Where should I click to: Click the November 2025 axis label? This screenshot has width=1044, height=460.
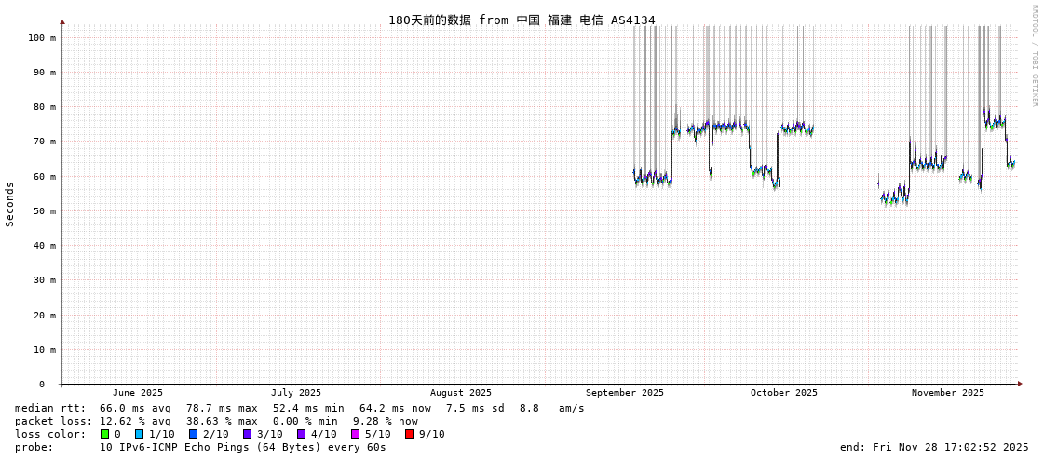point(947,393)
